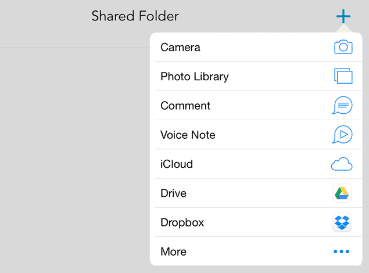Screen dimensions: 369x273
Task: Click the Voice Note play bubble icon
Action: pyautogui.click(x=342, y=134)
